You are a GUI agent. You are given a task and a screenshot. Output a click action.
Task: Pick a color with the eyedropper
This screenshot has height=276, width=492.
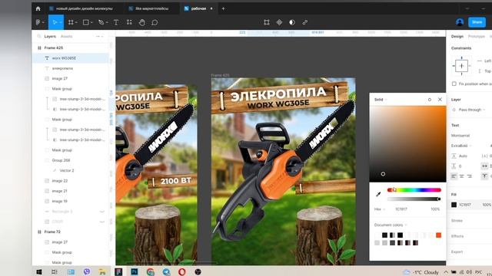point(378,194)
